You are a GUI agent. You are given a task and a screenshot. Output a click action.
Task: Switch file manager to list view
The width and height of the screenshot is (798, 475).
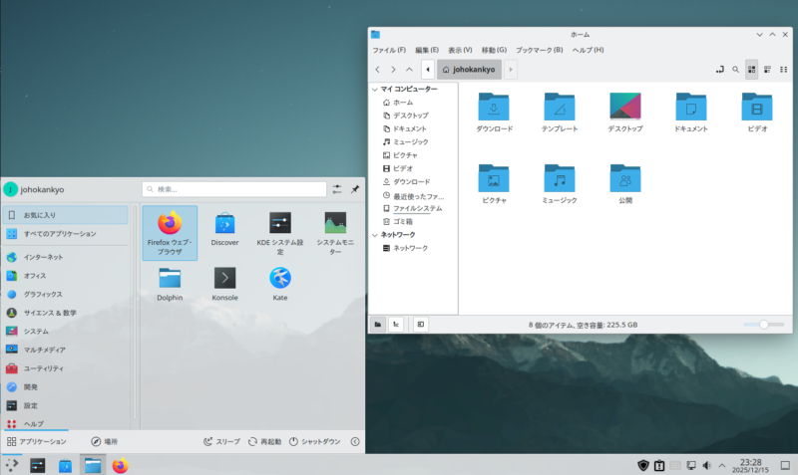767,70
